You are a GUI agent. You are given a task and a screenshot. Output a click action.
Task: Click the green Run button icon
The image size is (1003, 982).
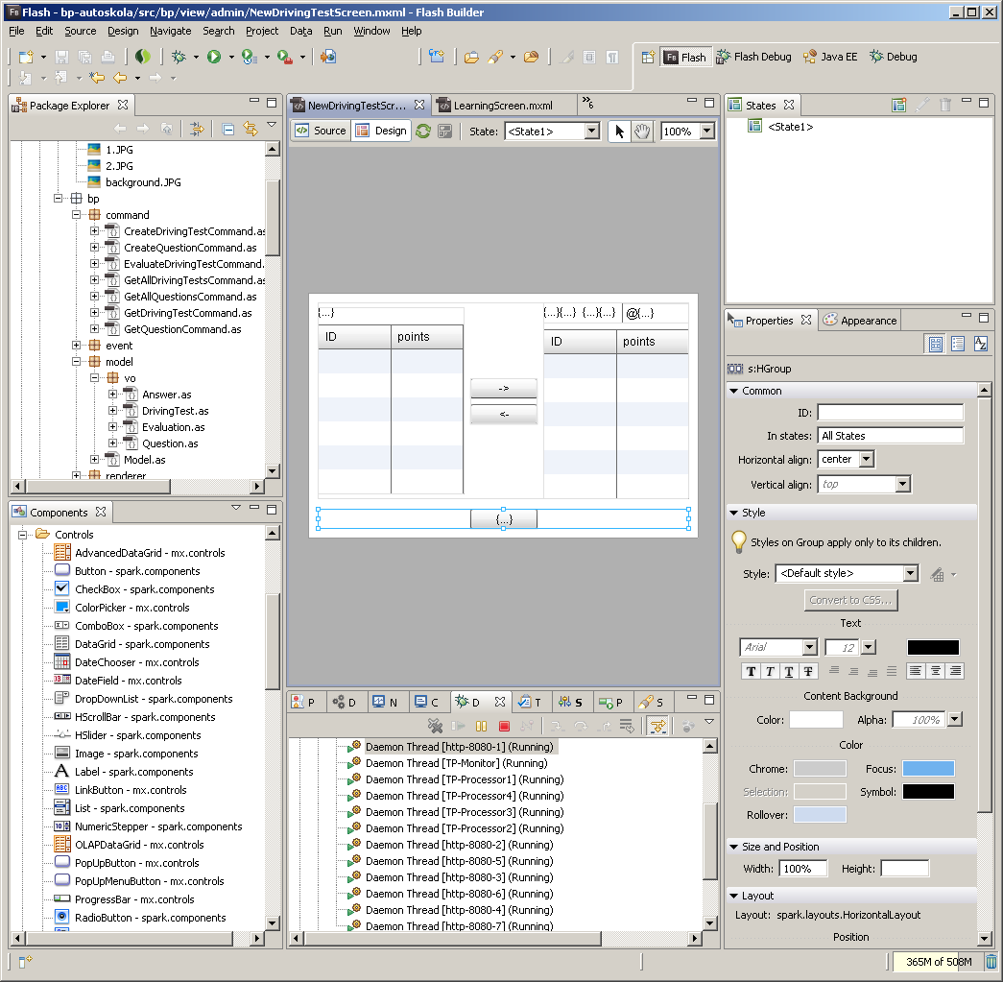click(x=214, y=57)
